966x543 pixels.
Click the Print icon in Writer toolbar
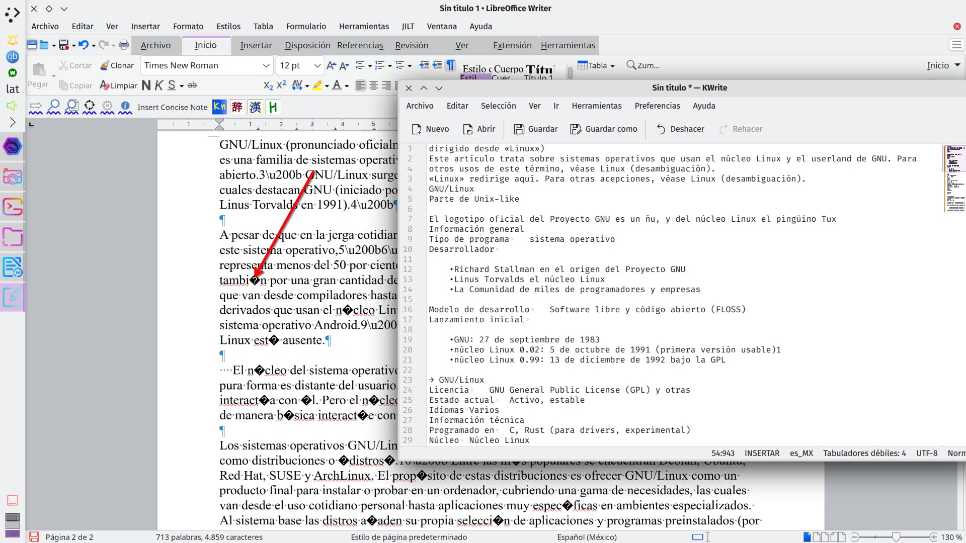[124, 45]
